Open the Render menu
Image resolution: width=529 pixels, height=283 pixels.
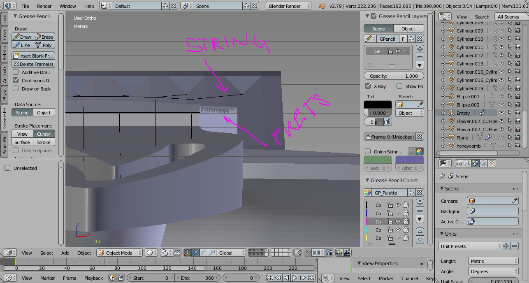pyautogui.click(x=44, y=6)
